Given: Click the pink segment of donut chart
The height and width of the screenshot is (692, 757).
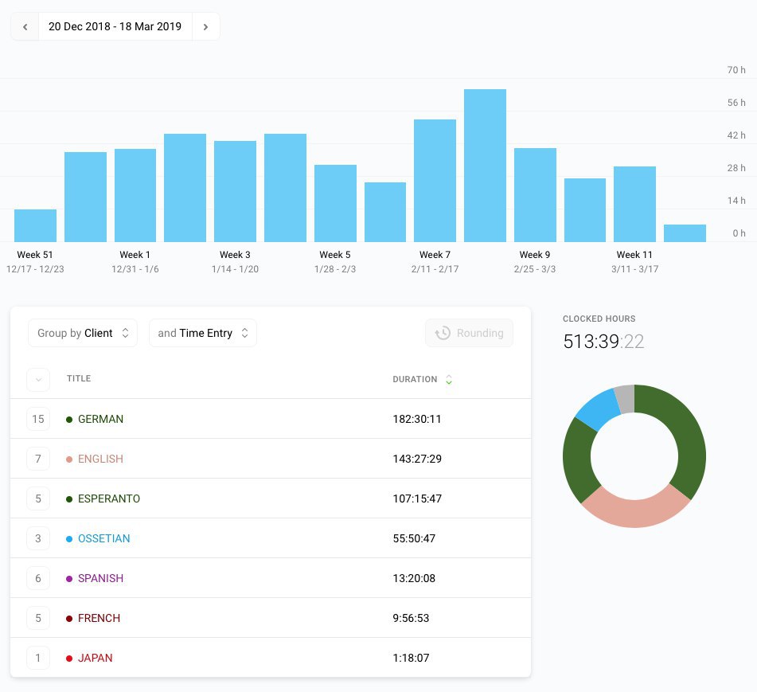Looking at the screenshot, I should click(x=634, y=512).
